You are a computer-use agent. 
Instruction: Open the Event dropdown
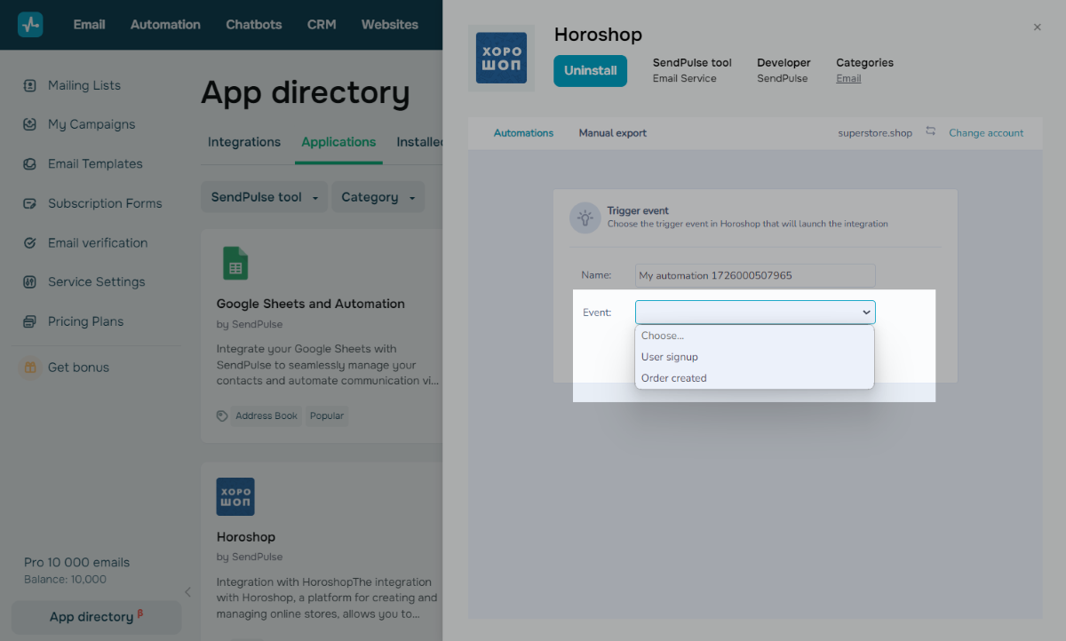755,313
